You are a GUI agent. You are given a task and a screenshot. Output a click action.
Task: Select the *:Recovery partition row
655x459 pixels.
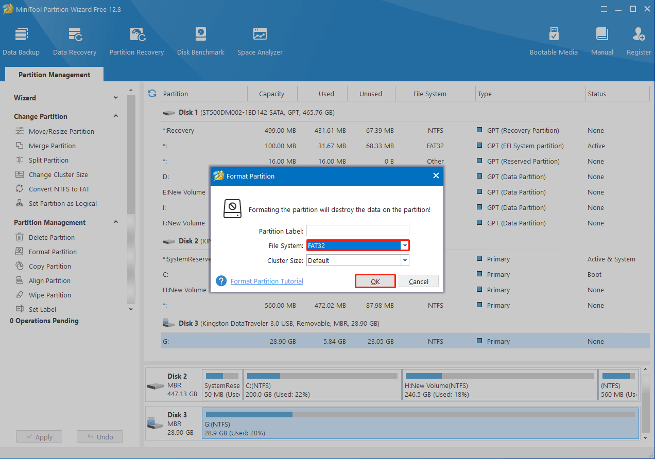tap(405, 130)
